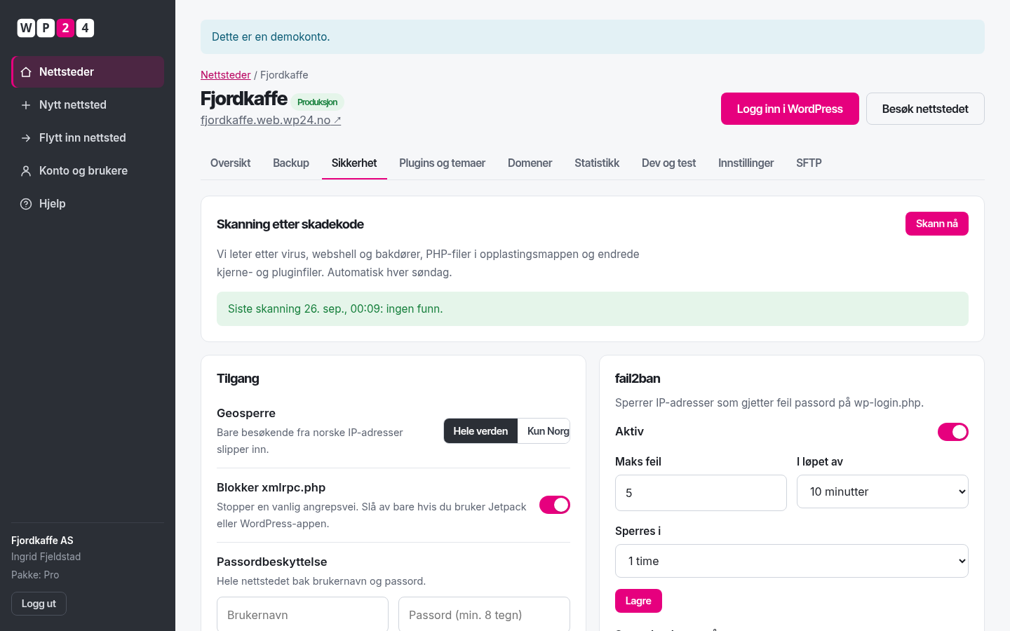Disable the fail2ban Aktiv toggle
Viewport: 1010px width, 631px height.
click(x=952, y=432)
